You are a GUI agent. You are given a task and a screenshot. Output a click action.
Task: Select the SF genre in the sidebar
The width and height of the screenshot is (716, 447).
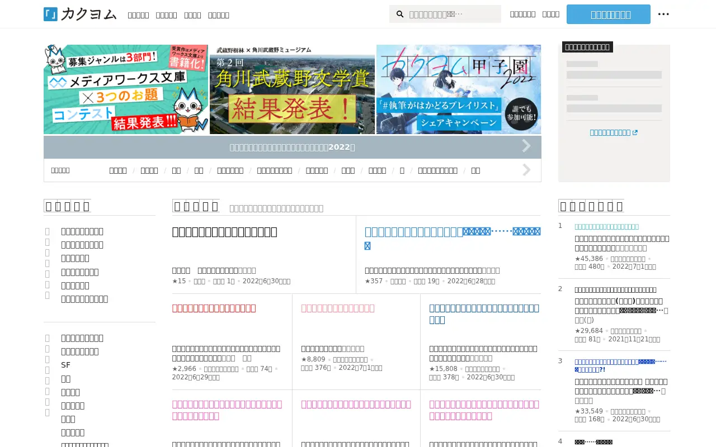point(66,365)
